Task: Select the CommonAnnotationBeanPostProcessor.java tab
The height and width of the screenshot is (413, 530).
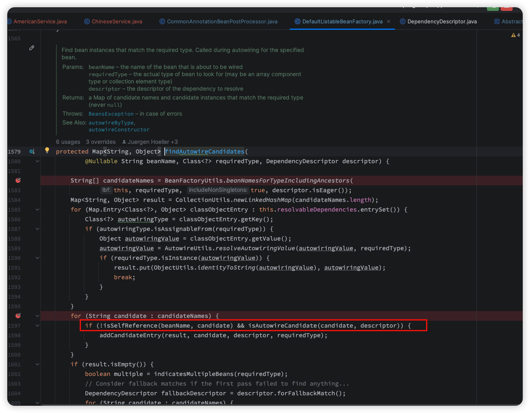Action: tap(218, 21)
